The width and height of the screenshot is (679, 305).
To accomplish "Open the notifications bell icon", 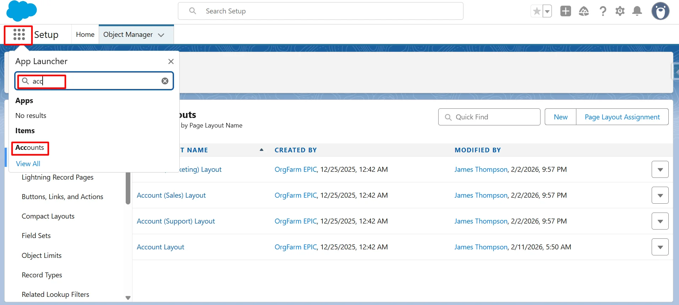I will click(x=637, y=11).
